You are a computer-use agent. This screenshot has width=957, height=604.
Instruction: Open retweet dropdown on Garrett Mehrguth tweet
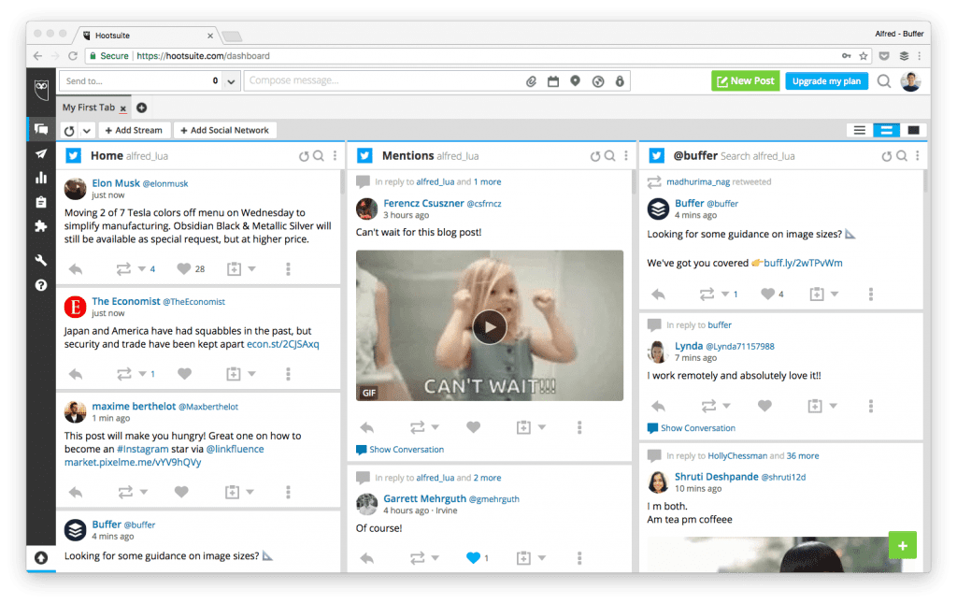coord(436,557)
